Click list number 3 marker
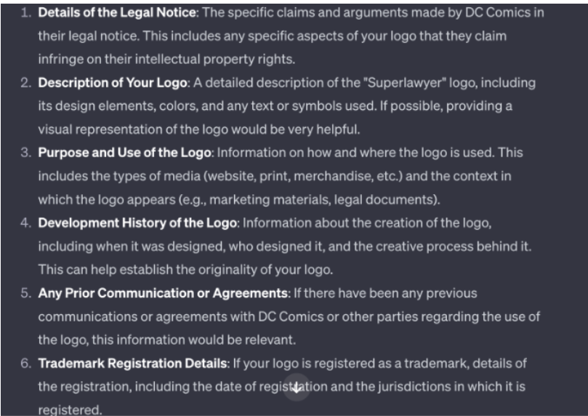This screenshot has width=588, height=416. tap(25, 153)
